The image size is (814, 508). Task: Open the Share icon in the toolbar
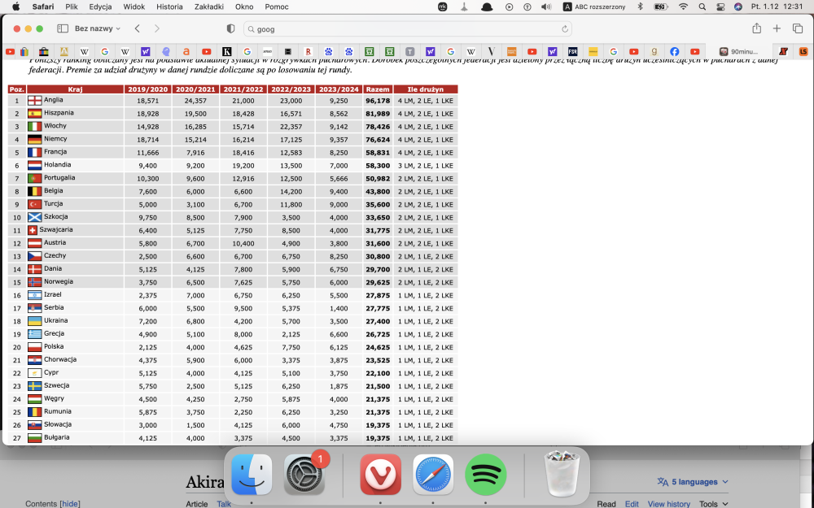757,28
